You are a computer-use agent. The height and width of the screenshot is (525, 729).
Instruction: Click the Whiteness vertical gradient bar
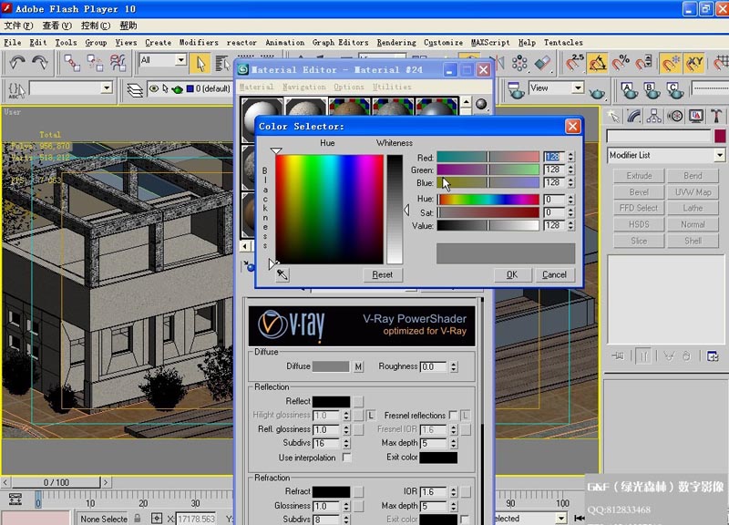click(395, 210)
